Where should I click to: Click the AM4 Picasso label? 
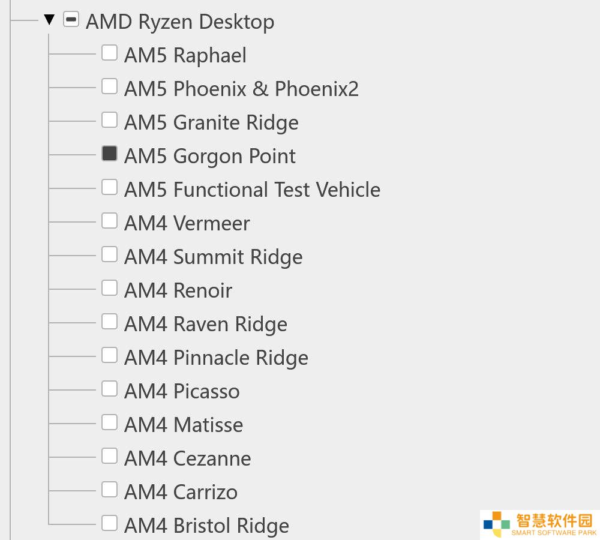[x=182, y=392]
